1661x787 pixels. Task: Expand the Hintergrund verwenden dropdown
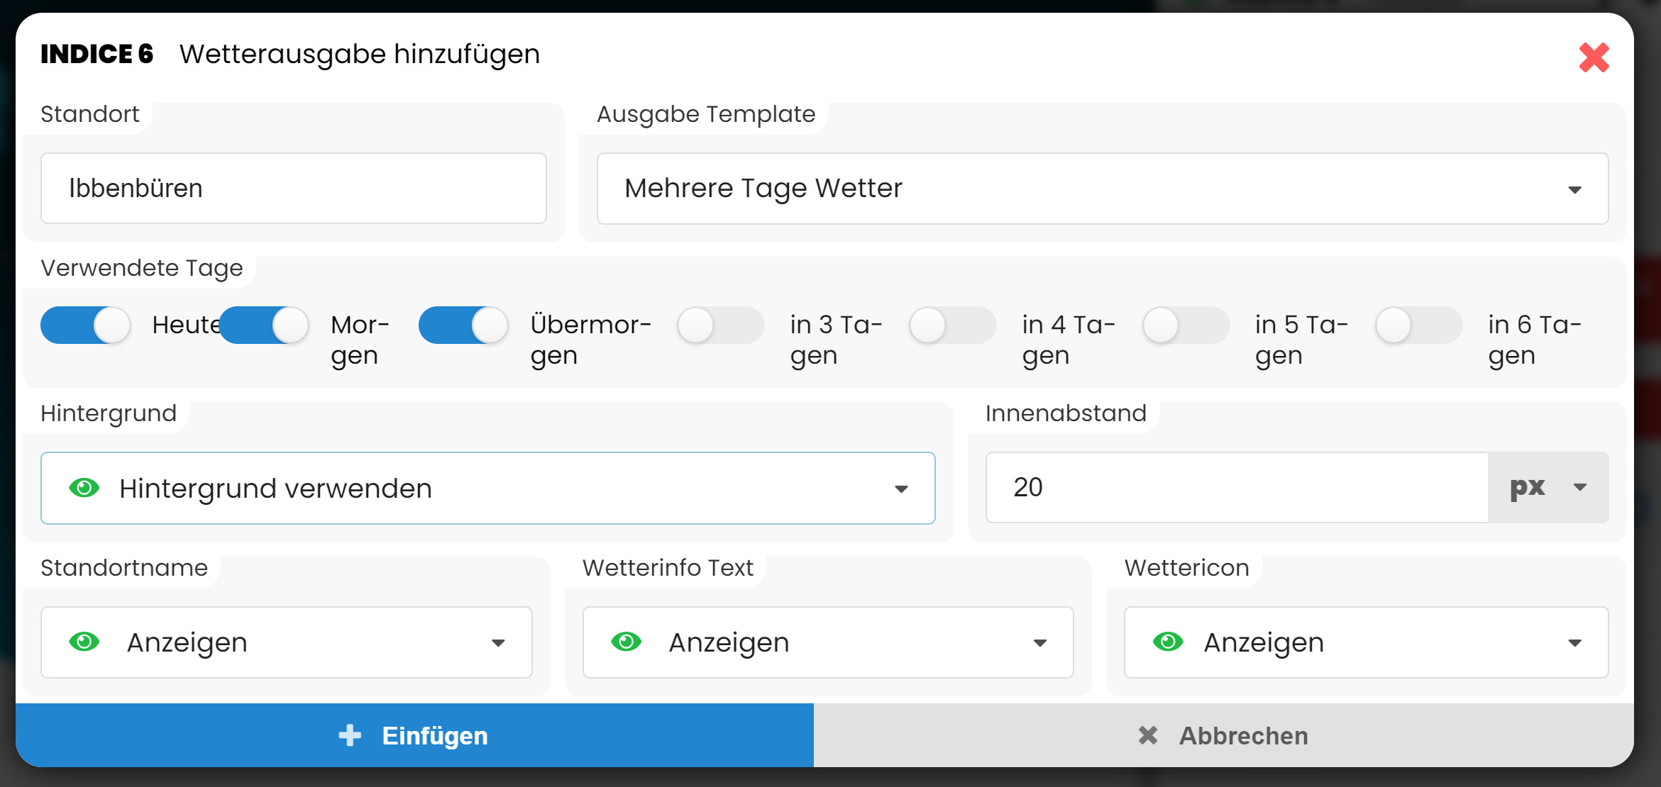tap(487, 488)
